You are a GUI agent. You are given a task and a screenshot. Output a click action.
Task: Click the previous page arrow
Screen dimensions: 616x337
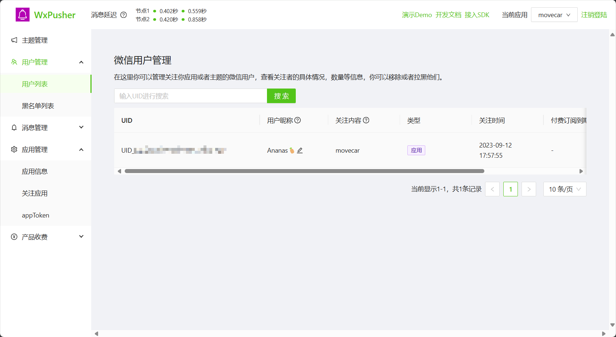point(492,189)
